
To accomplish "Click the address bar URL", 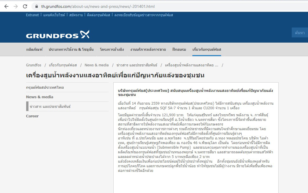I will pyautogui.click(x=98, y=6).
